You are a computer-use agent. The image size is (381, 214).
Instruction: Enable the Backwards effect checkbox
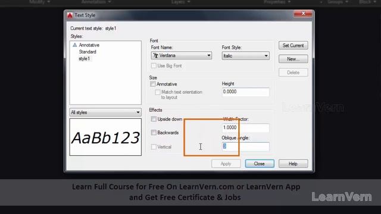pyautogui.click(x=154, y=133)
